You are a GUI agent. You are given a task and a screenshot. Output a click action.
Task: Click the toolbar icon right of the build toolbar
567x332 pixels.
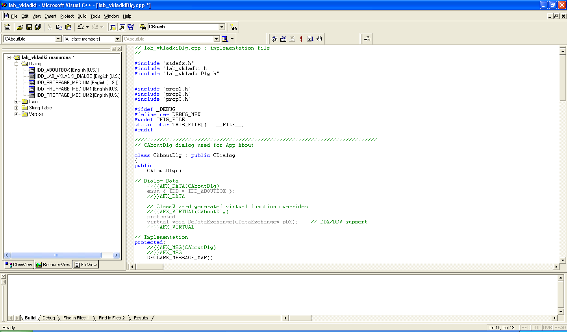point(367,39)
